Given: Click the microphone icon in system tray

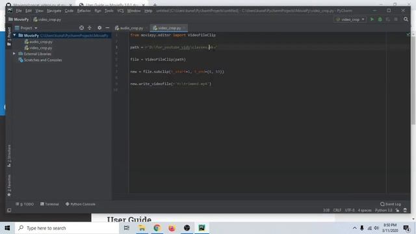Looking at the screenshot, I should pyautogui.click(x=362, y=228).
